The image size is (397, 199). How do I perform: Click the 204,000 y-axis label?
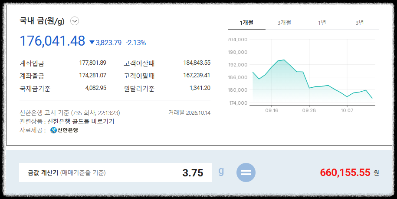click(x=237, y=40)
